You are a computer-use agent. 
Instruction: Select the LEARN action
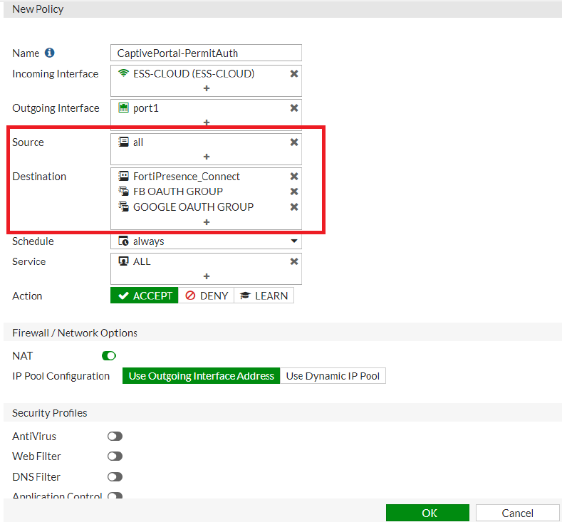[264, 296]
